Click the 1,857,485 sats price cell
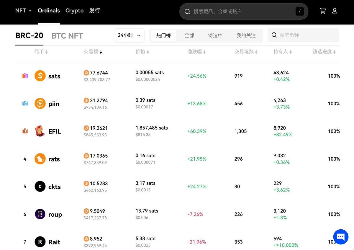Screen dimensions: 354x250 tap(152, 128)
